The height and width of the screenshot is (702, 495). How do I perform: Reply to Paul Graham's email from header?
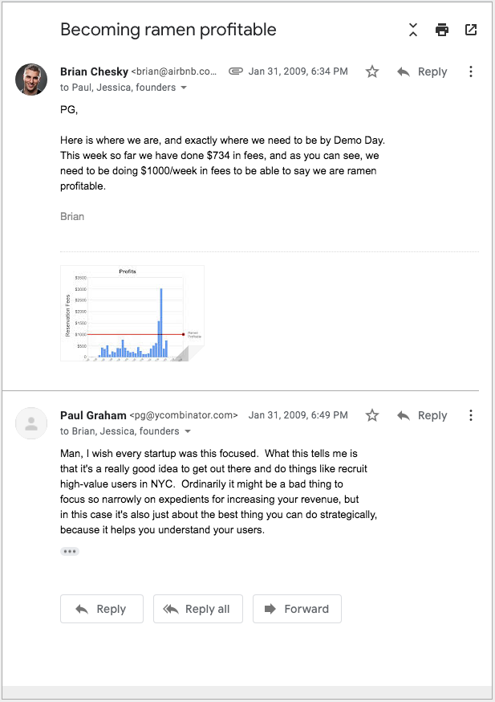tap(422, 415)
